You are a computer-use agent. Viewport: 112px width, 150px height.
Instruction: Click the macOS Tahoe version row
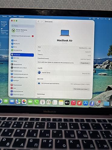point(64,73)
